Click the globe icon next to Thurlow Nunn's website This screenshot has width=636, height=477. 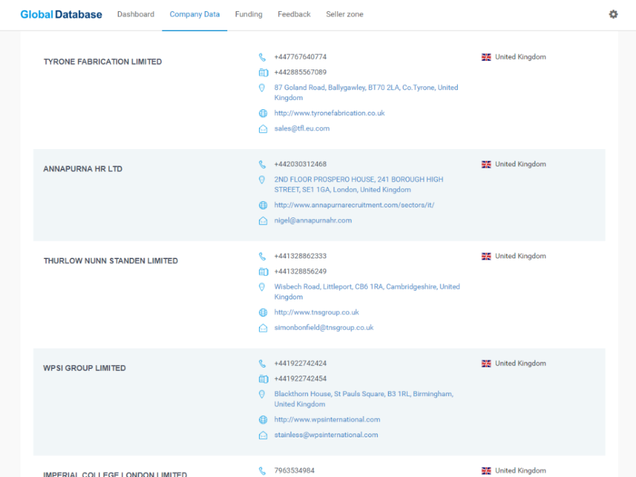[x=262, y=312]
